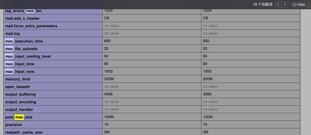Open the magnifier search options dropdown

point(294,5)
